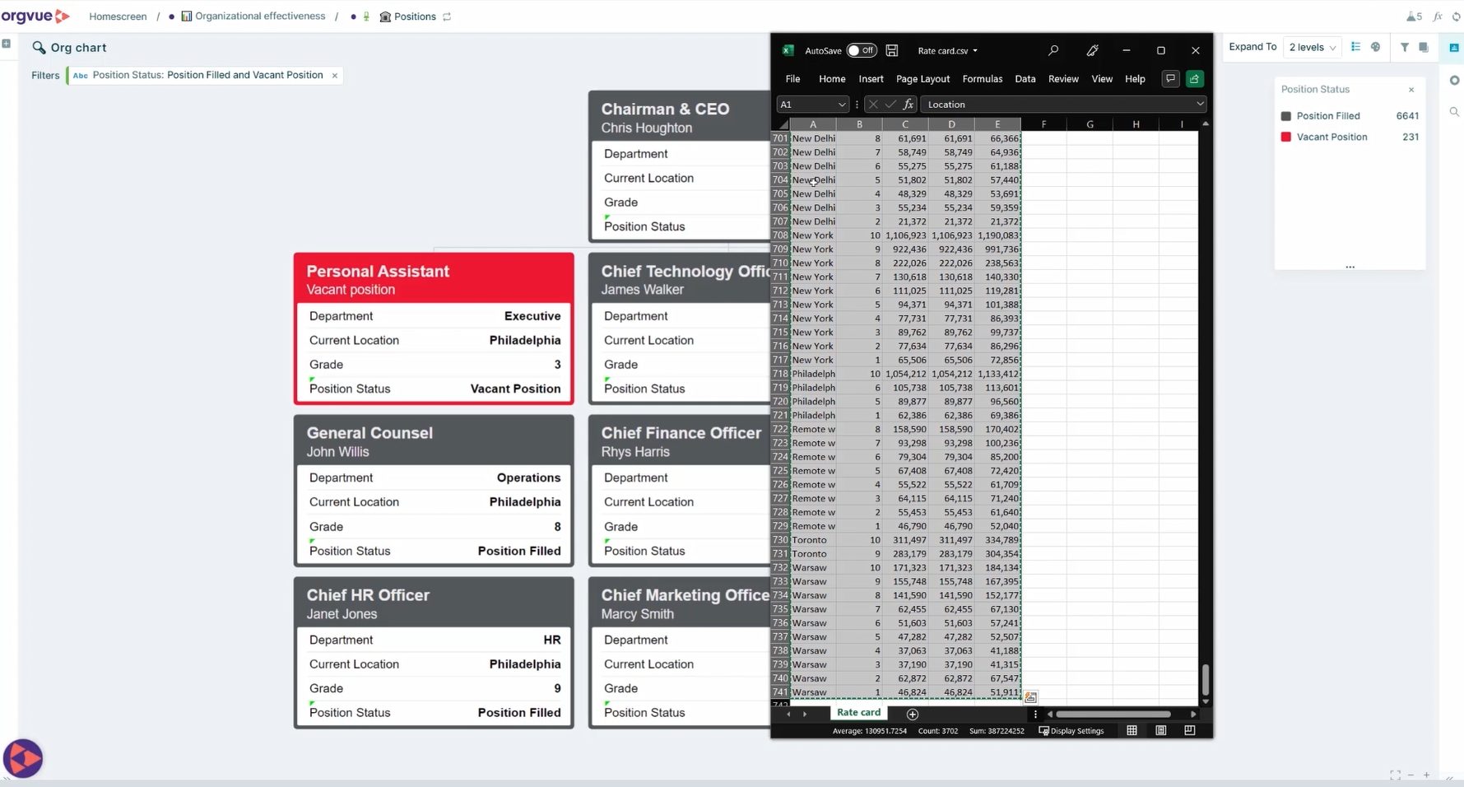
Task: Click the Paste Options icon below data
Action: tap(1030, 697)
